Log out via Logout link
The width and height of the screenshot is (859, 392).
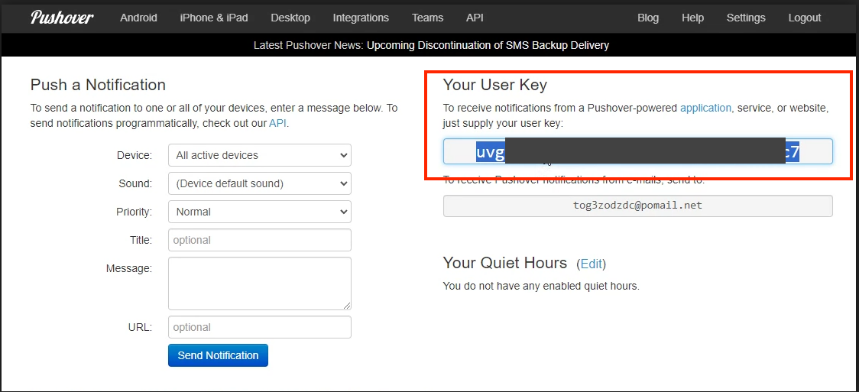pyautogui.click(x=805, y=18)
